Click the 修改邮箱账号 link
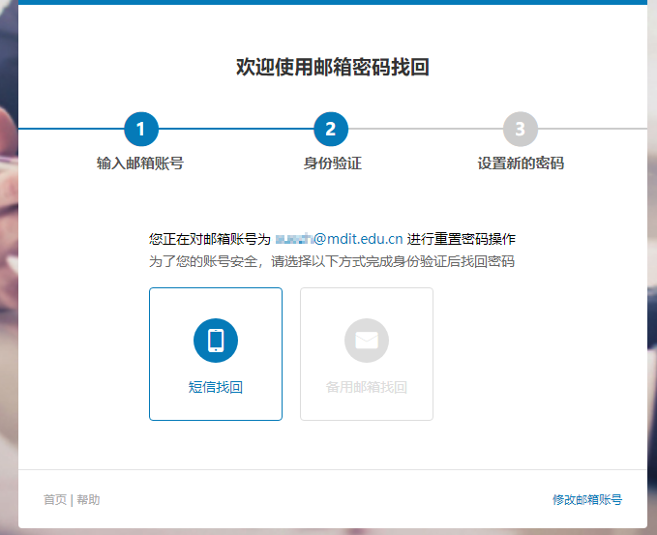The width and height of the screenshot is (657, 535). 587,500
